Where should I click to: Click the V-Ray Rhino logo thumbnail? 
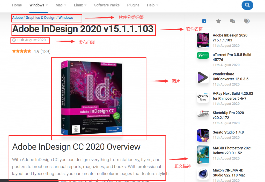[203, 97]
